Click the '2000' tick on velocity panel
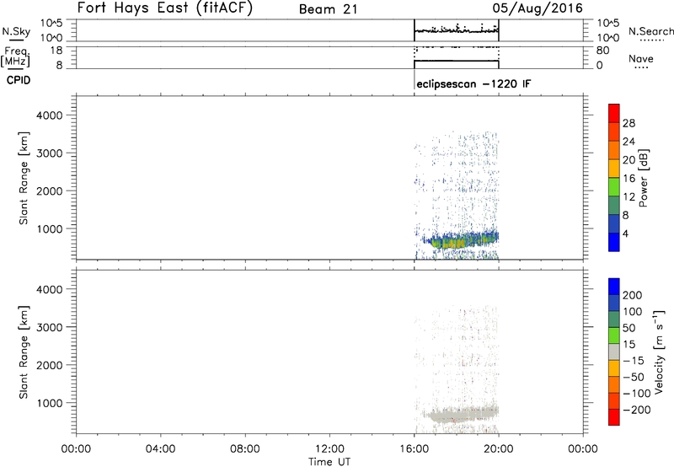Screen dimensions: 674x467 (x=50, y=365)
